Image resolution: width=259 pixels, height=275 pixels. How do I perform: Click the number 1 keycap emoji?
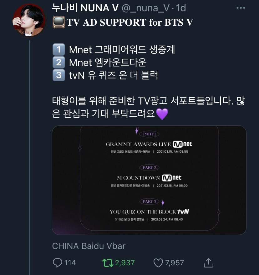(x=59, y=49)
